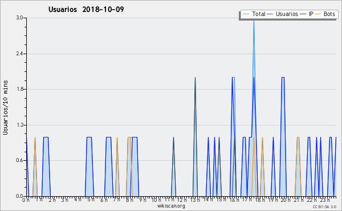The image size is (342, 211).
Task: Click the Bots legend entry
Action: [325, 14]
